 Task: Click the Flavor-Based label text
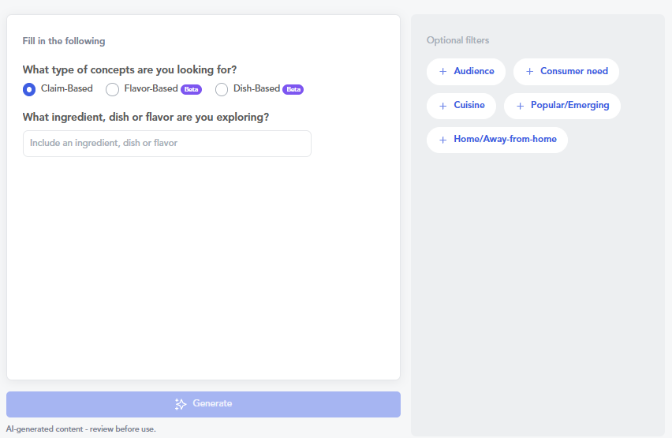(151, 88)
